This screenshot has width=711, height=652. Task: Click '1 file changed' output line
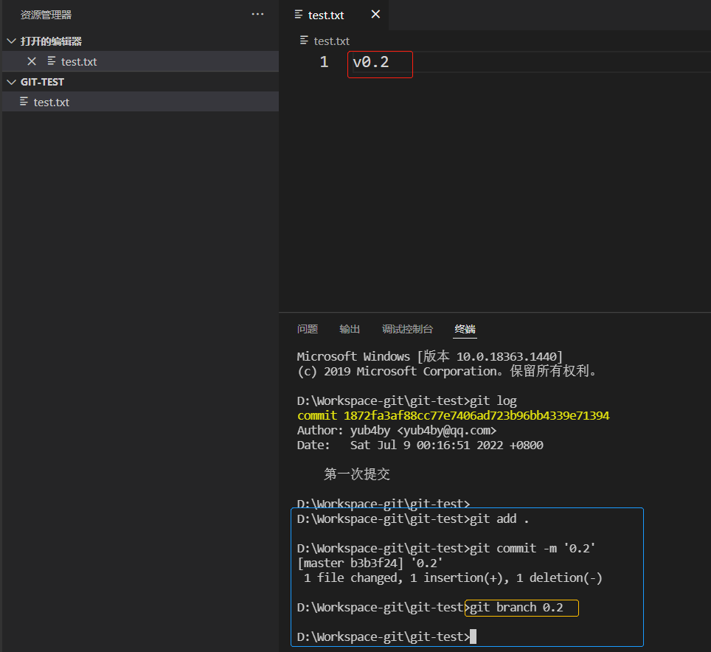pyautogui.click(x=453, y=578)
